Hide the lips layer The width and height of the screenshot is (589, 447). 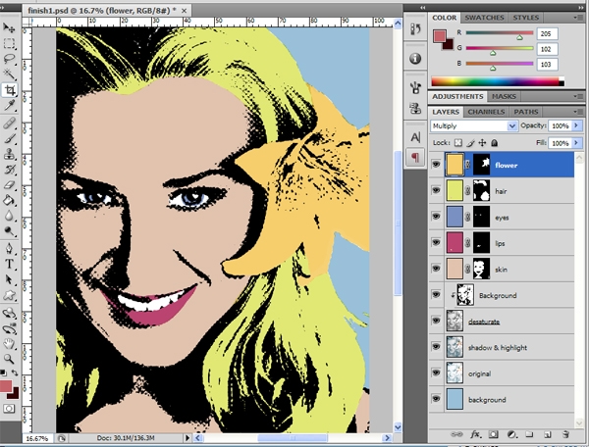(436, 243)
